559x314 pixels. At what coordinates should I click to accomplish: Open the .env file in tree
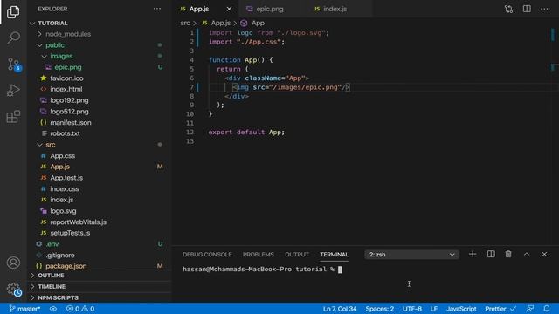tap(99, 244)
